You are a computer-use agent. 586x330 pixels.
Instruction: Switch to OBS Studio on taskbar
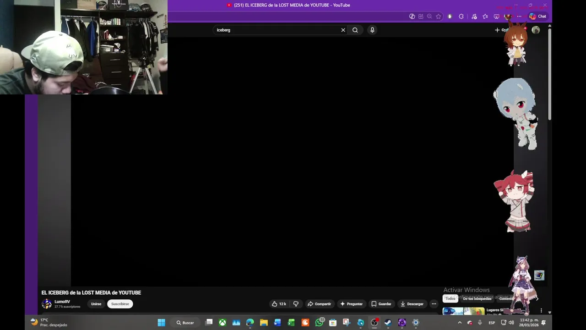tap(374, 323)
